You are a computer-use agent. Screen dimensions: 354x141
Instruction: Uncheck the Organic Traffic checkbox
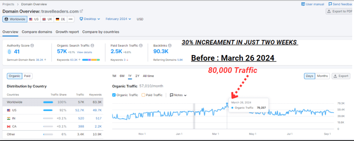tap(114, 95)
